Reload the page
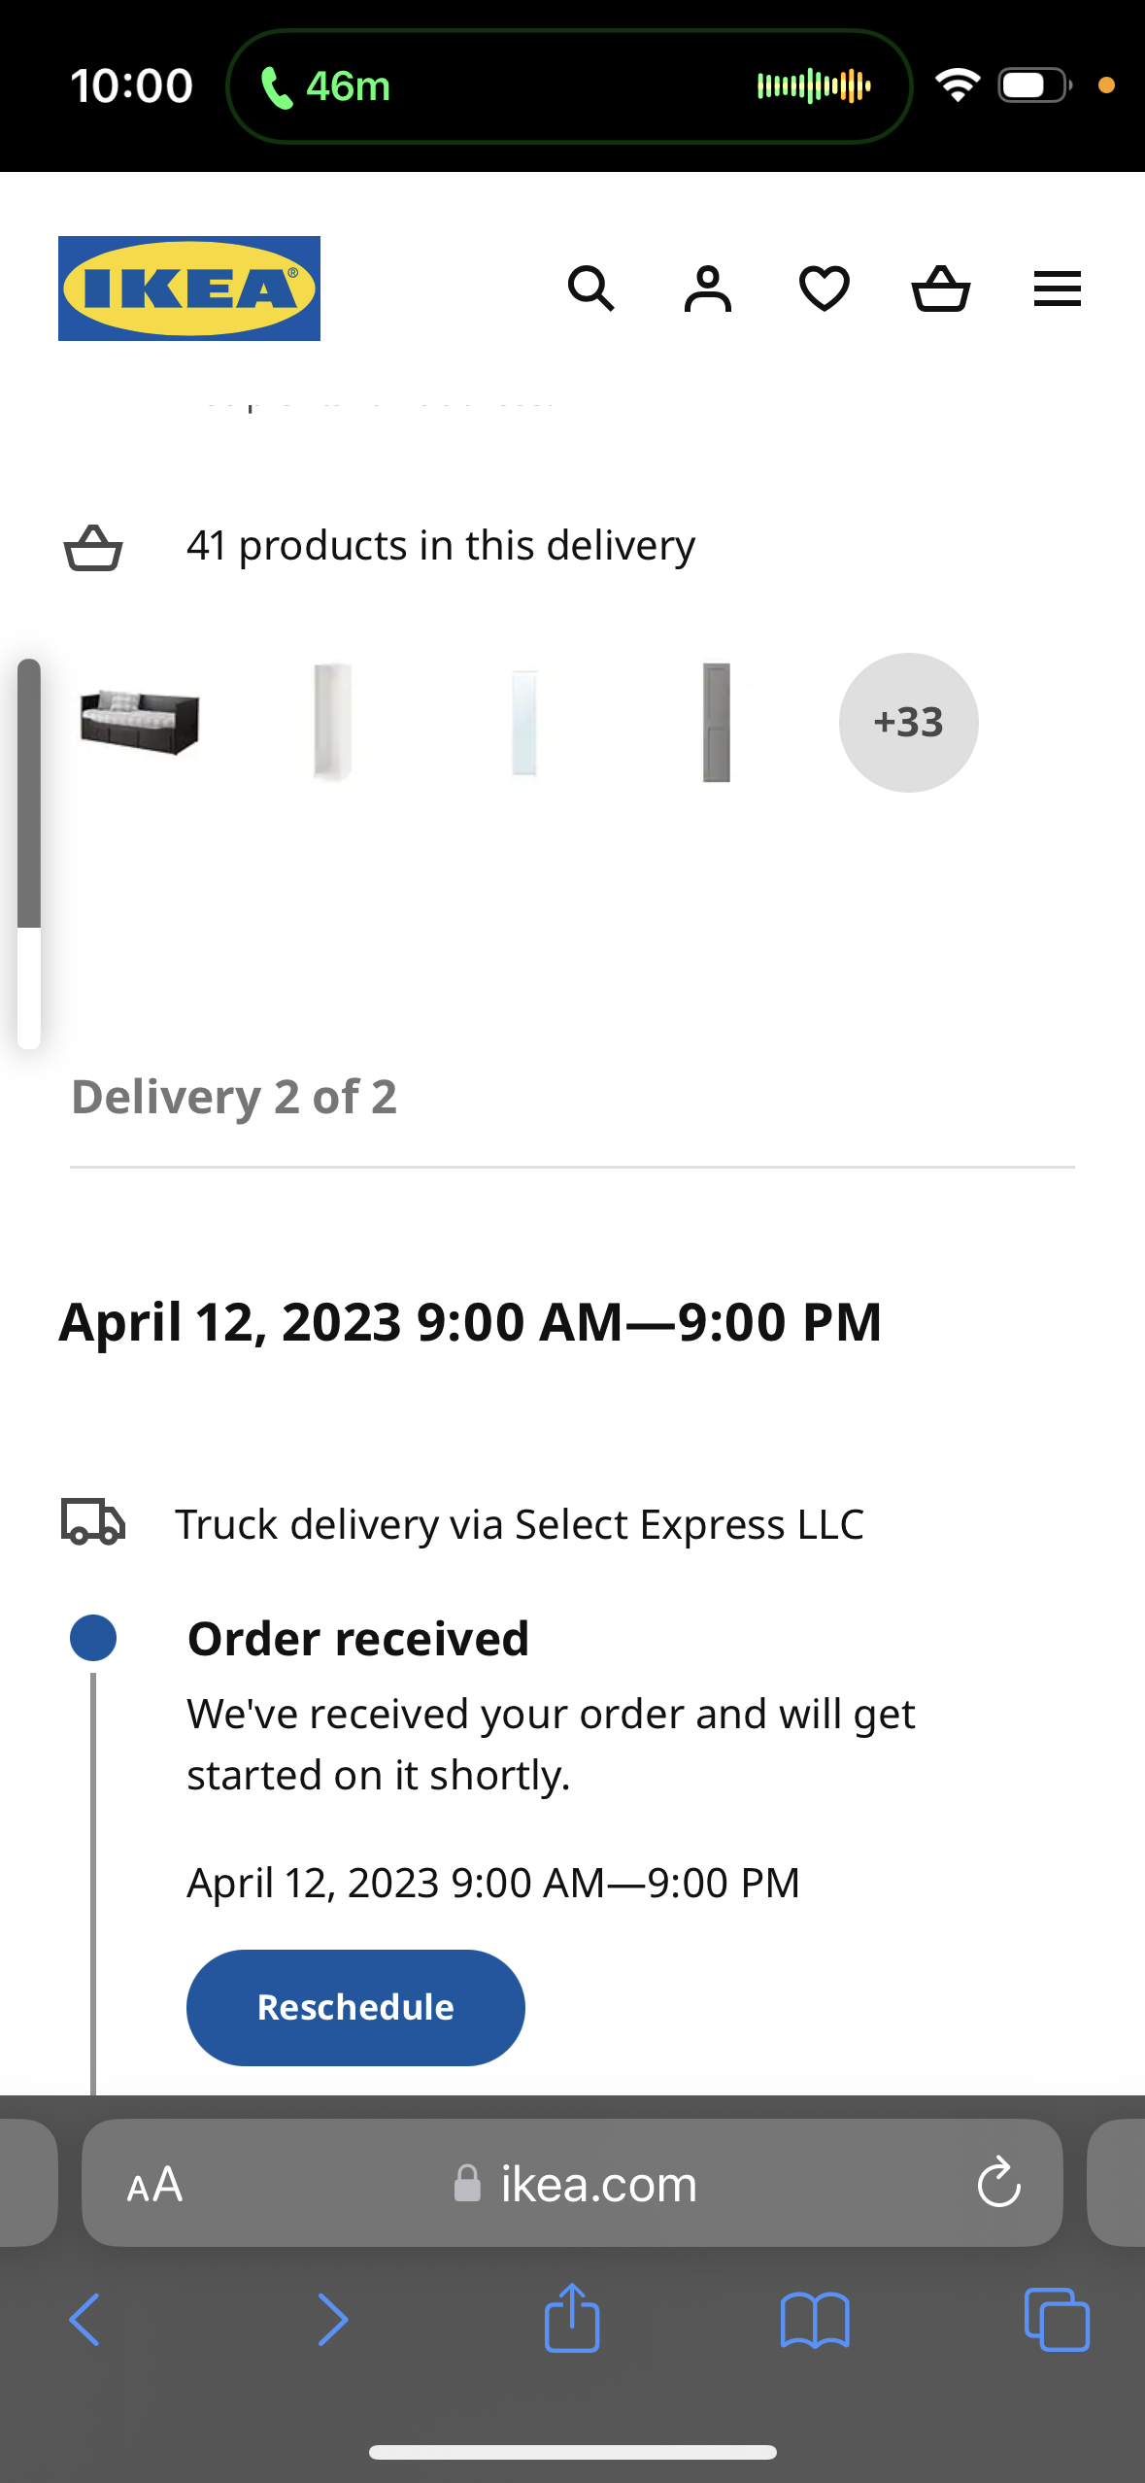Screen dimensions: 1145x2483 (998, 2185)
